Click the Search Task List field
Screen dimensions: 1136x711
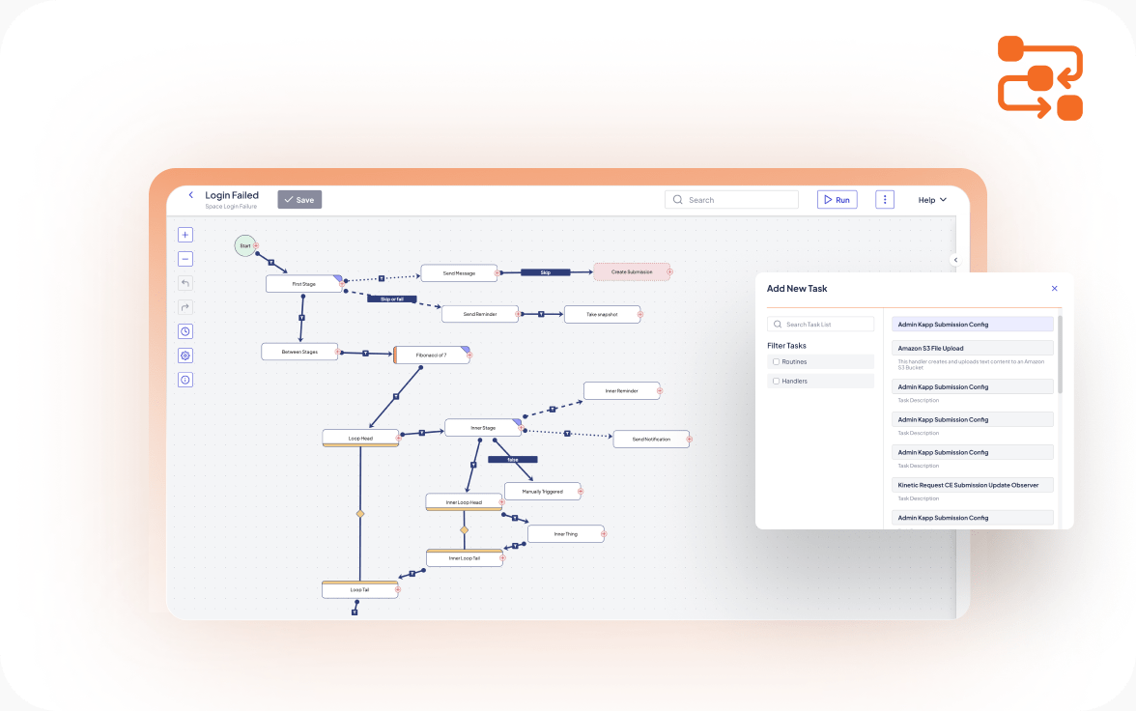[x=820, y=324]
